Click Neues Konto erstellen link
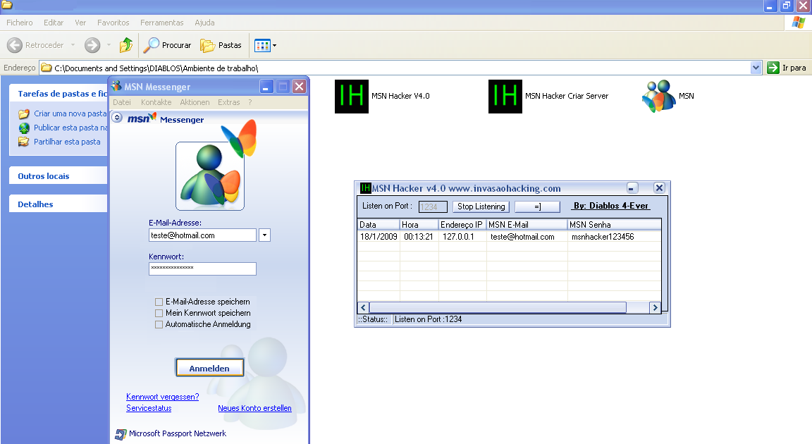 coord(254,408)
